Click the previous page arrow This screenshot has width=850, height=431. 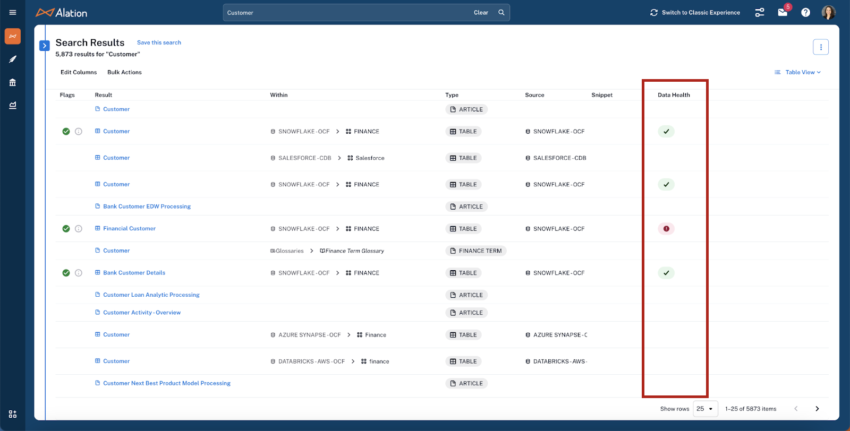coord(796,409)
